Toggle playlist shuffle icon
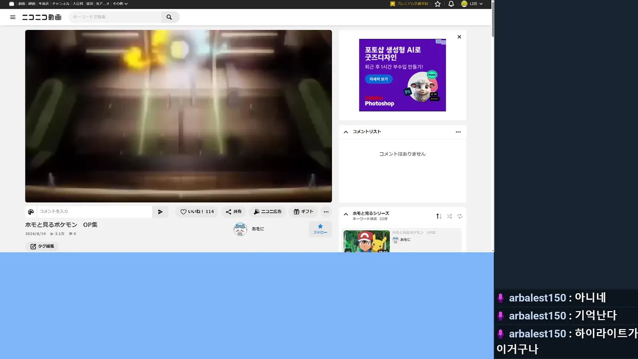 click(449, 216)
